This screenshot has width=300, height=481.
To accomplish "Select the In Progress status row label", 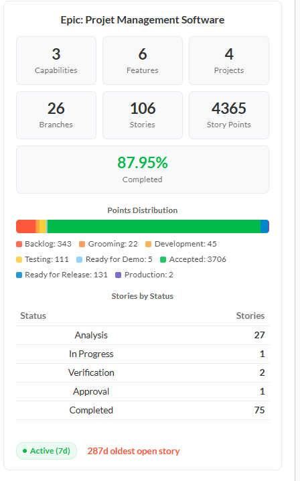I will click(91, 354).
